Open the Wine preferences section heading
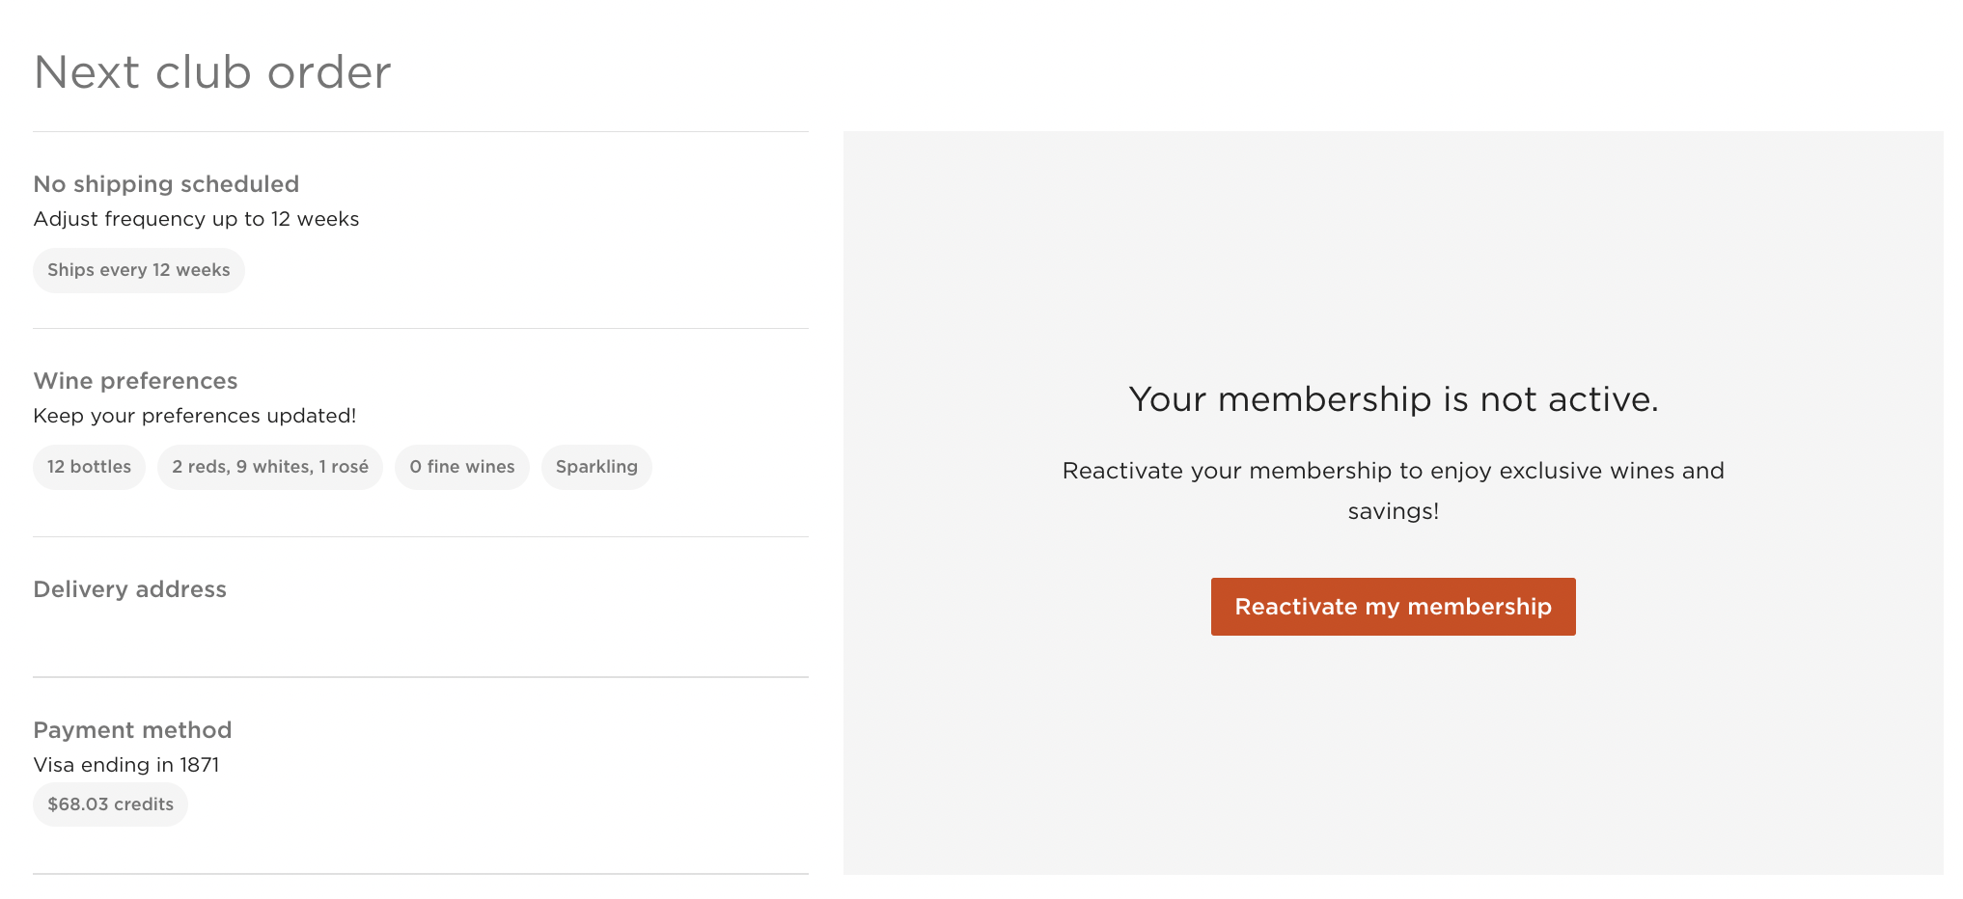 (135, 381)
